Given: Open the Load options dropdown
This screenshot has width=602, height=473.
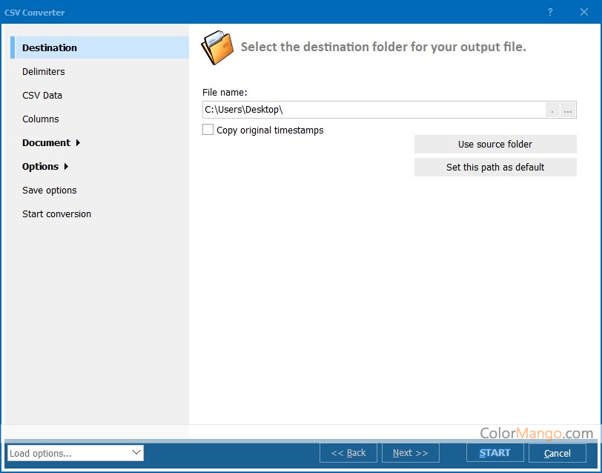Looking at the screenshot, I should [76, 453].
